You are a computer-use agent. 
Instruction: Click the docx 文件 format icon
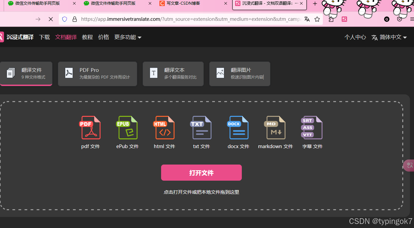click(238, 128)
